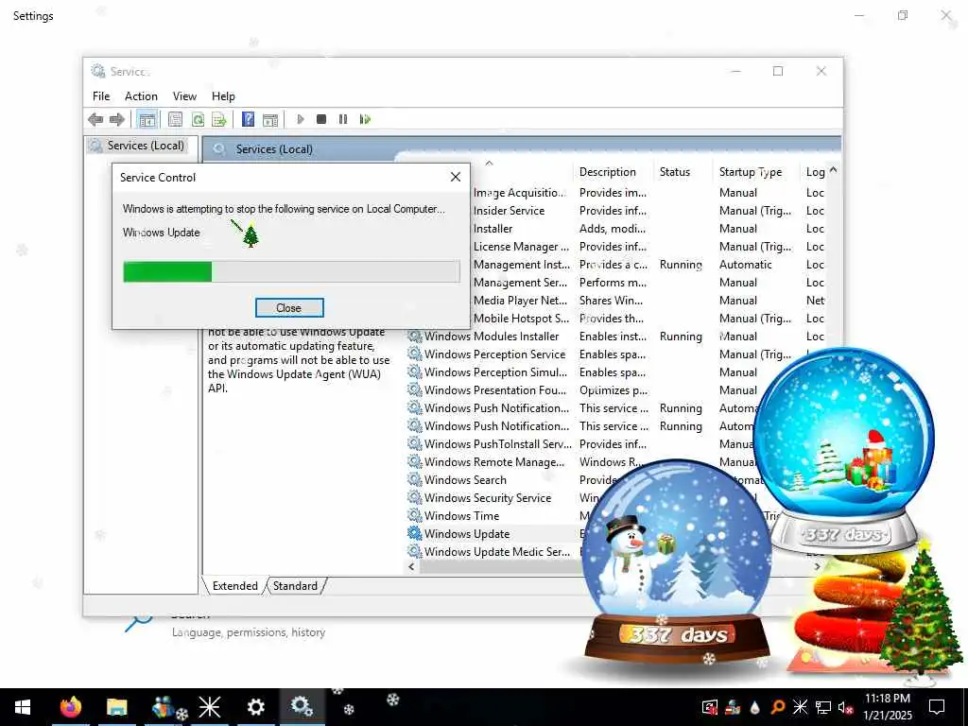Viewport: 968px width, 726px height.
Task: Click the Search magnifier icon in Settings window
Action: click(x=138, y=622)
